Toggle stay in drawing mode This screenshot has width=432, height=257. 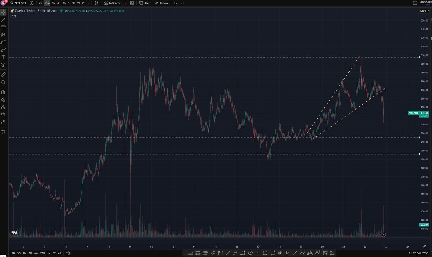coord(3,100)
